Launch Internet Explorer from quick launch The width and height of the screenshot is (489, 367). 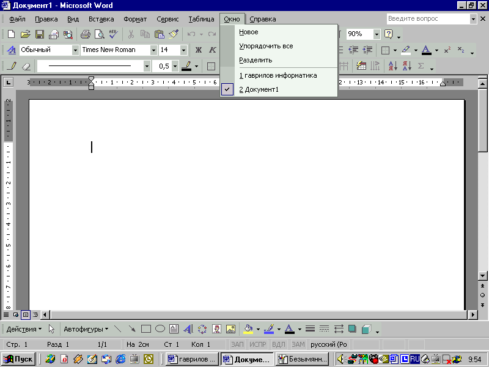click(120, 359)
